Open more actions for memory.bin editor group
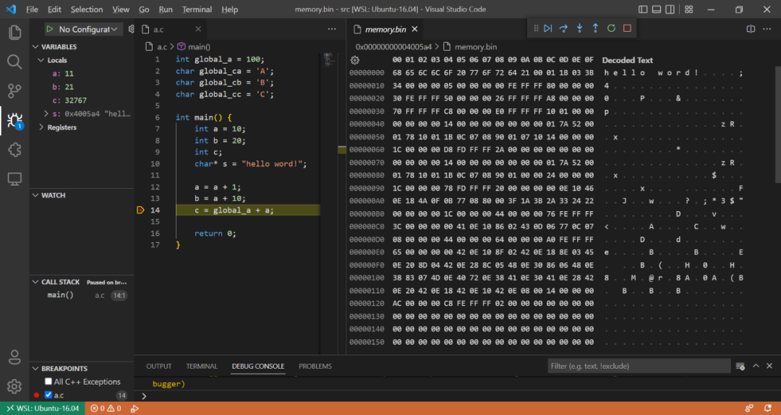The image size is (781, 415). [x=767, y=30]
